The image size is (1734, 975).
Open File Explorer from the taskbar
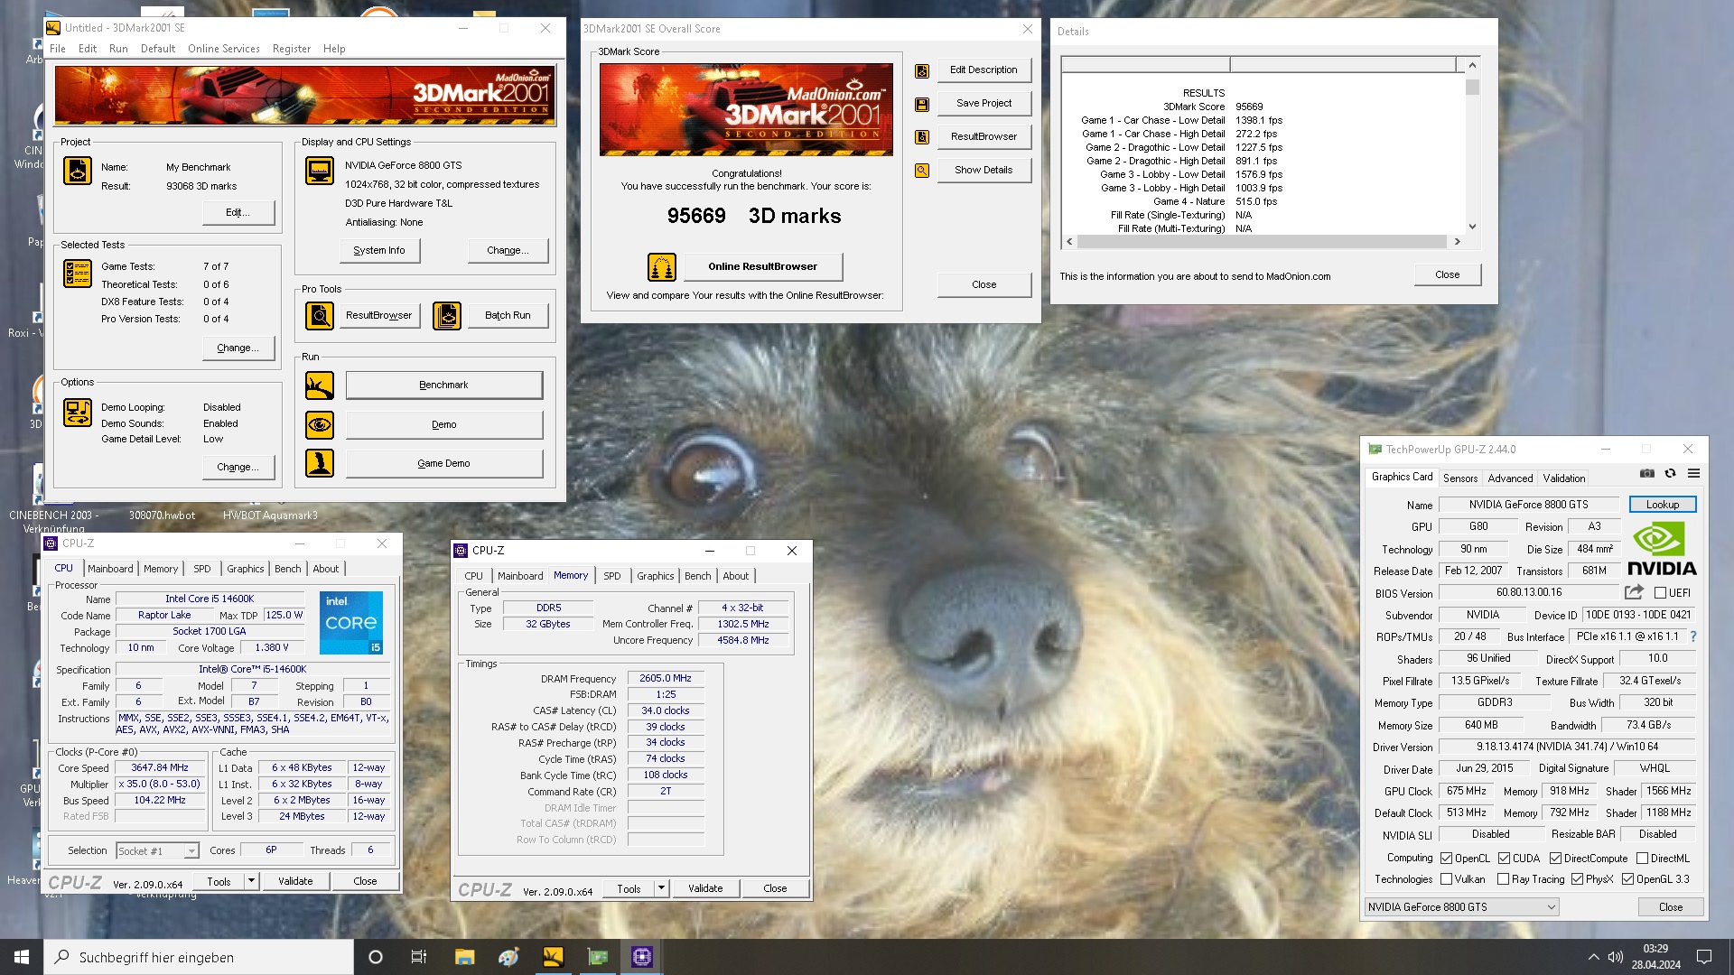pyautogui.click(x=464, y=957)
